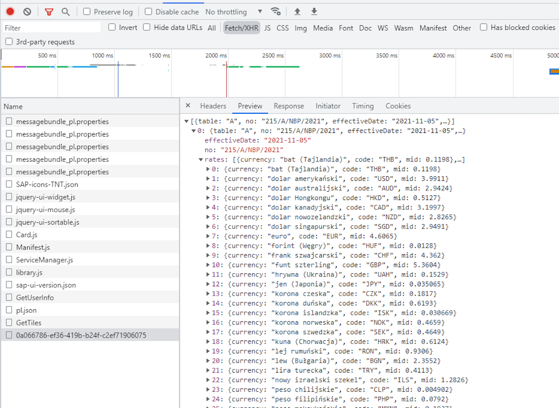
Task: Filter requests by Font type
Action: [x=346, y=28]
